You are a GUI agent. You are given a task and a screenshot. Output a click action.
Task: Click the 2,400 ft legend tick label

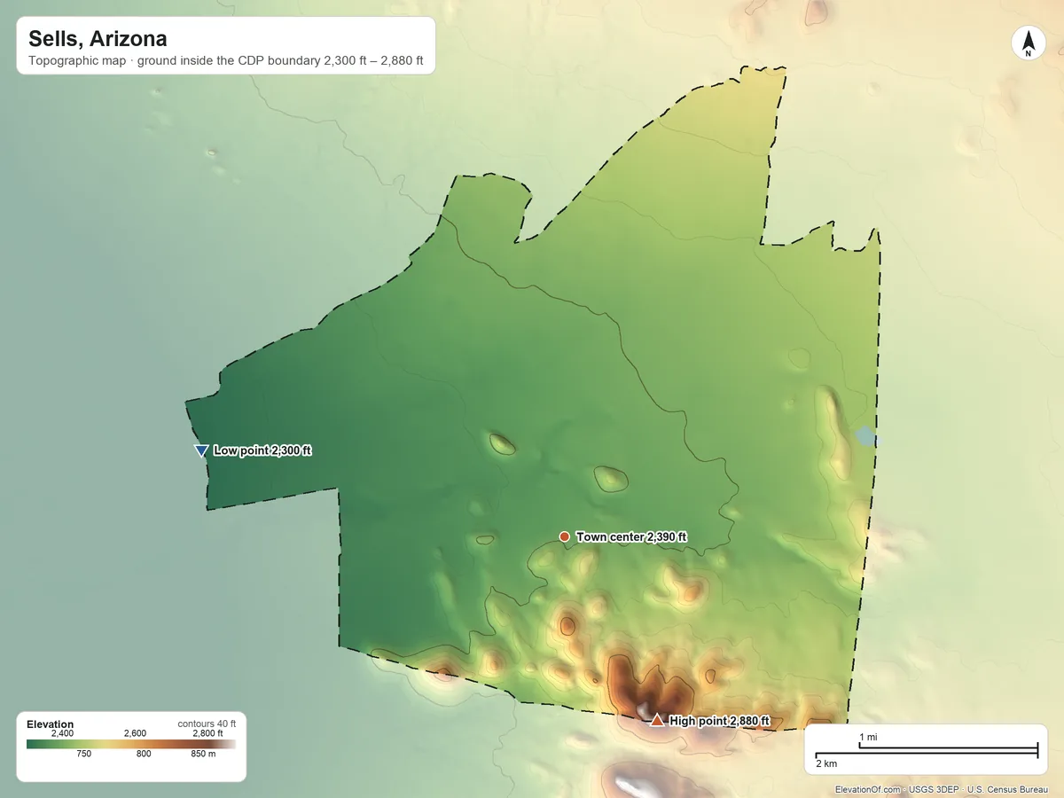pyautogui.click(x=62, y=733)
